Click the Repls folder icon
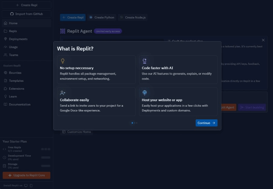The width and height of the screenshot is (273, 189). tap(5, 31)
